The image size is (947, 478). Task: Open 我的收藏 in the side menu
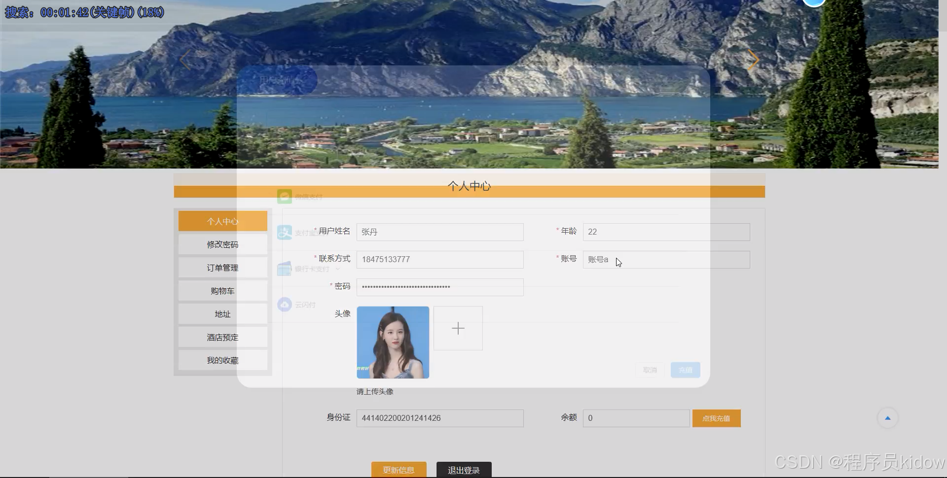223,360
